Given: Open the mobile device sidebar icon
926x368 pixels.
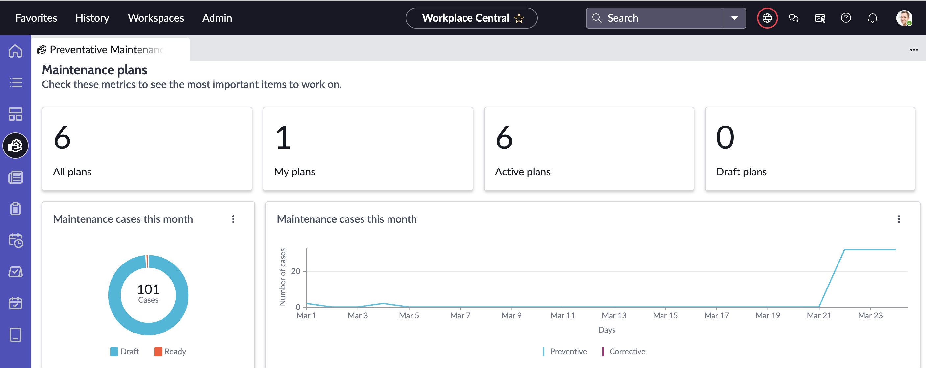Looking at the screenshot, I should [15, 334].
